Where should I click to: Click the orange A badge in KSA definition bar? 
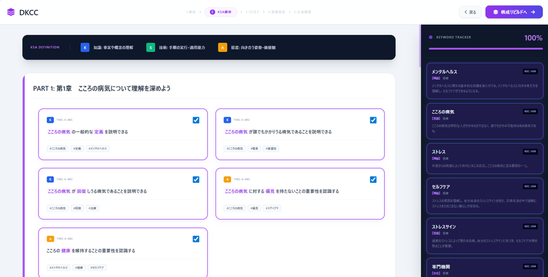[x=223, y=47]
